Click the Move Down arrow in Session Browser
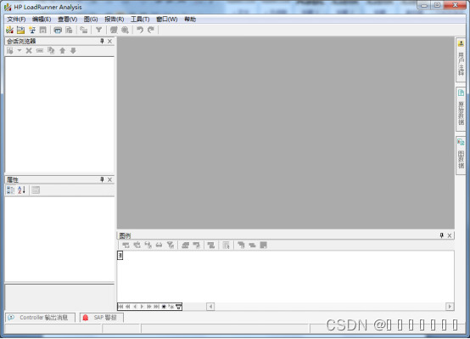 [x=73, y=51]
